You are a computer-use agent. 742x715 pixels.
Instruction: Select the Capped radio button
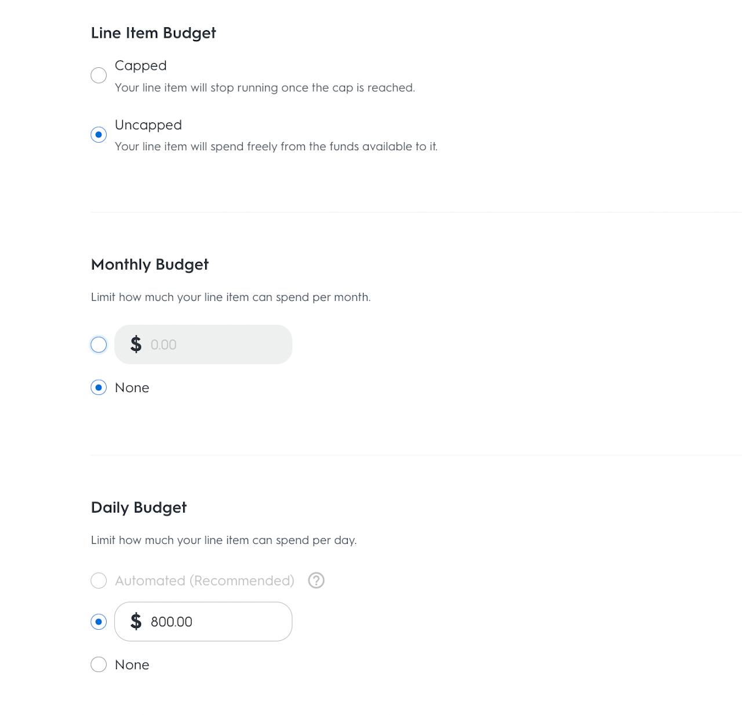99,75
